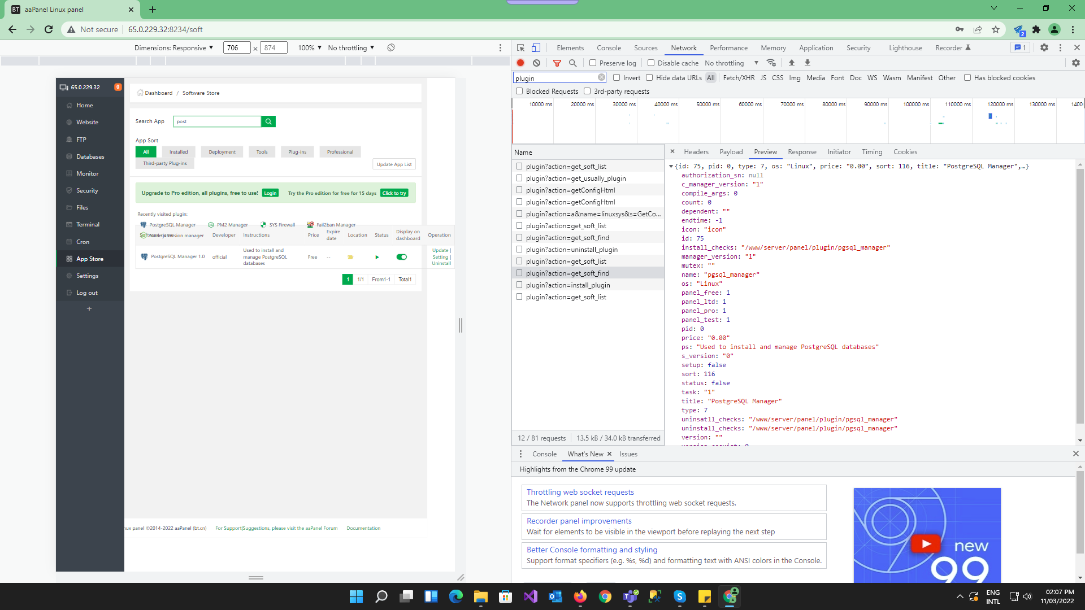The height and width of the screenshot is (610, 1085).
Task: Switch to the Console DevTools tab
Action: (609, 47)
